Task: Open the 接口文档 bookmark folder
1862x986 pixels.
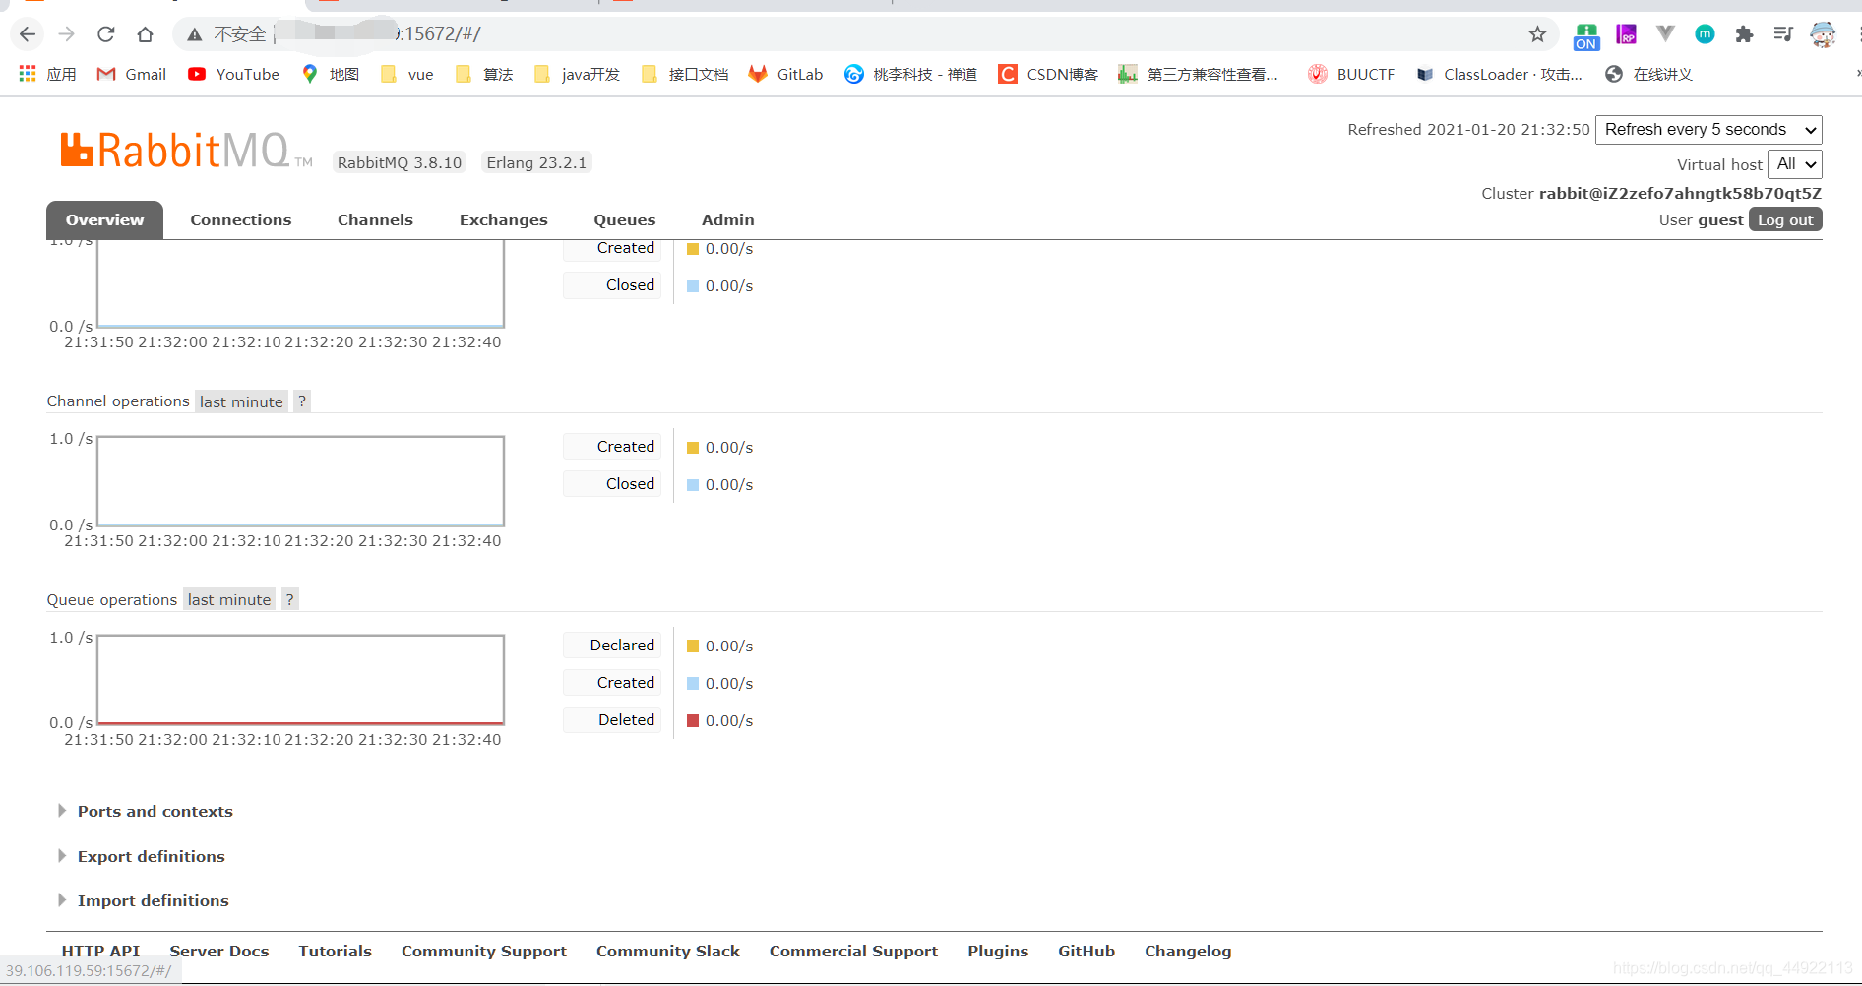Action: click(x=685, y=74)
